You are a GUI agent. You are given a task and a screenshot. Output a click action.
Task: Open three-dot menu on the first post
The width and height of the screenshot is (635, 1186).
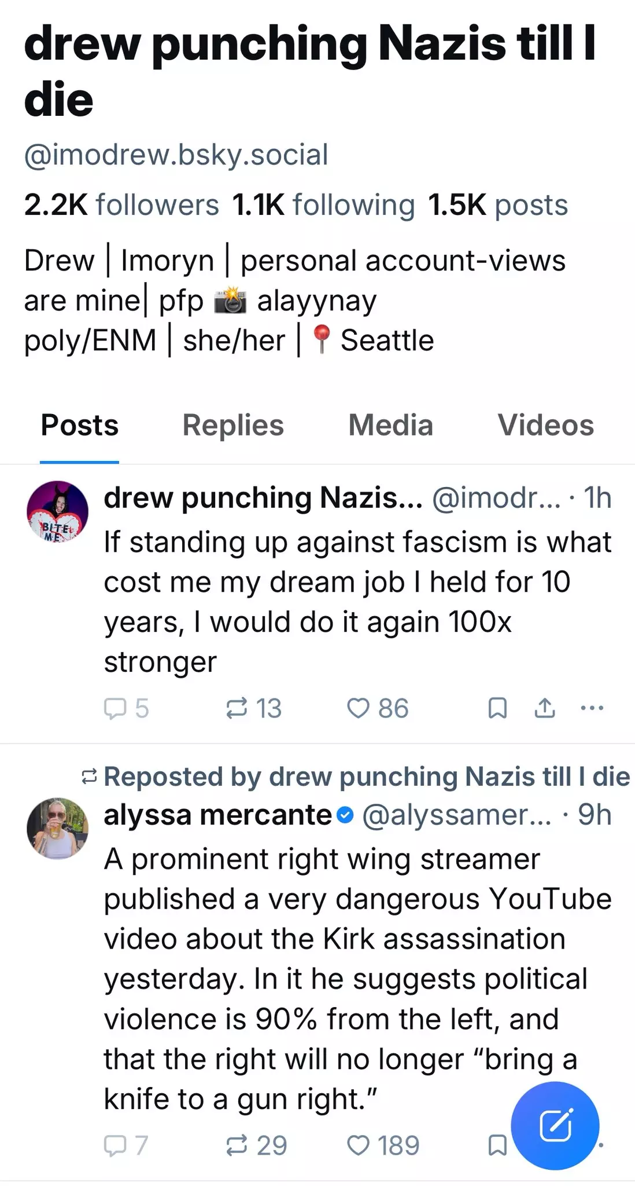pyautogui.click(x=592, y=708)
